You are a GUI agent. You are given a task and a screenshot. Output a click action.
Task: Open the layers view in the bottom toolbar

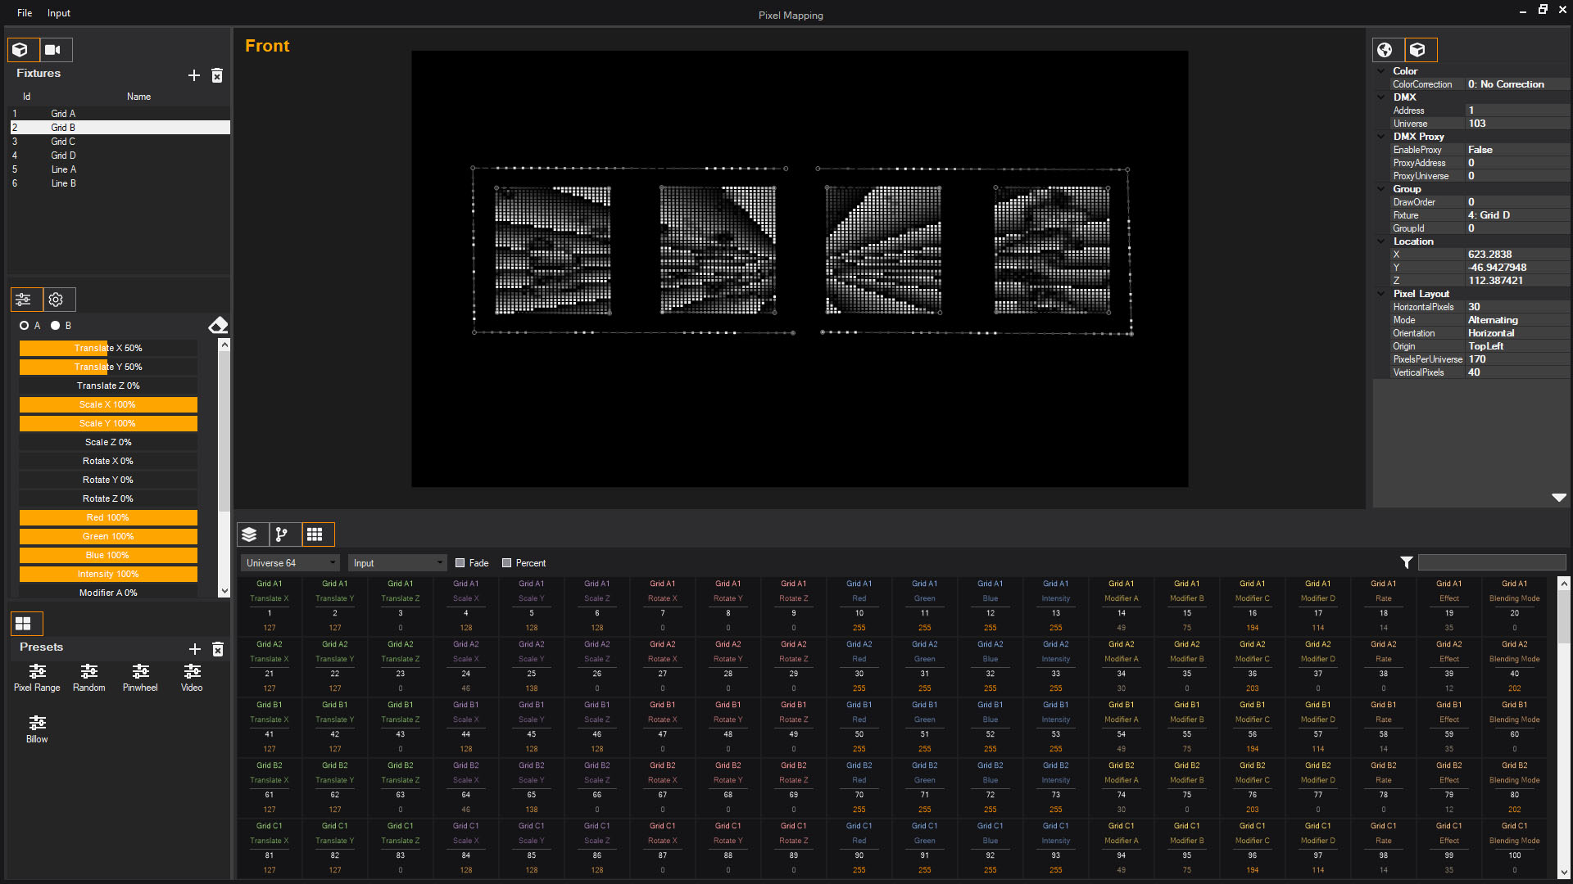tap(252, 534)
